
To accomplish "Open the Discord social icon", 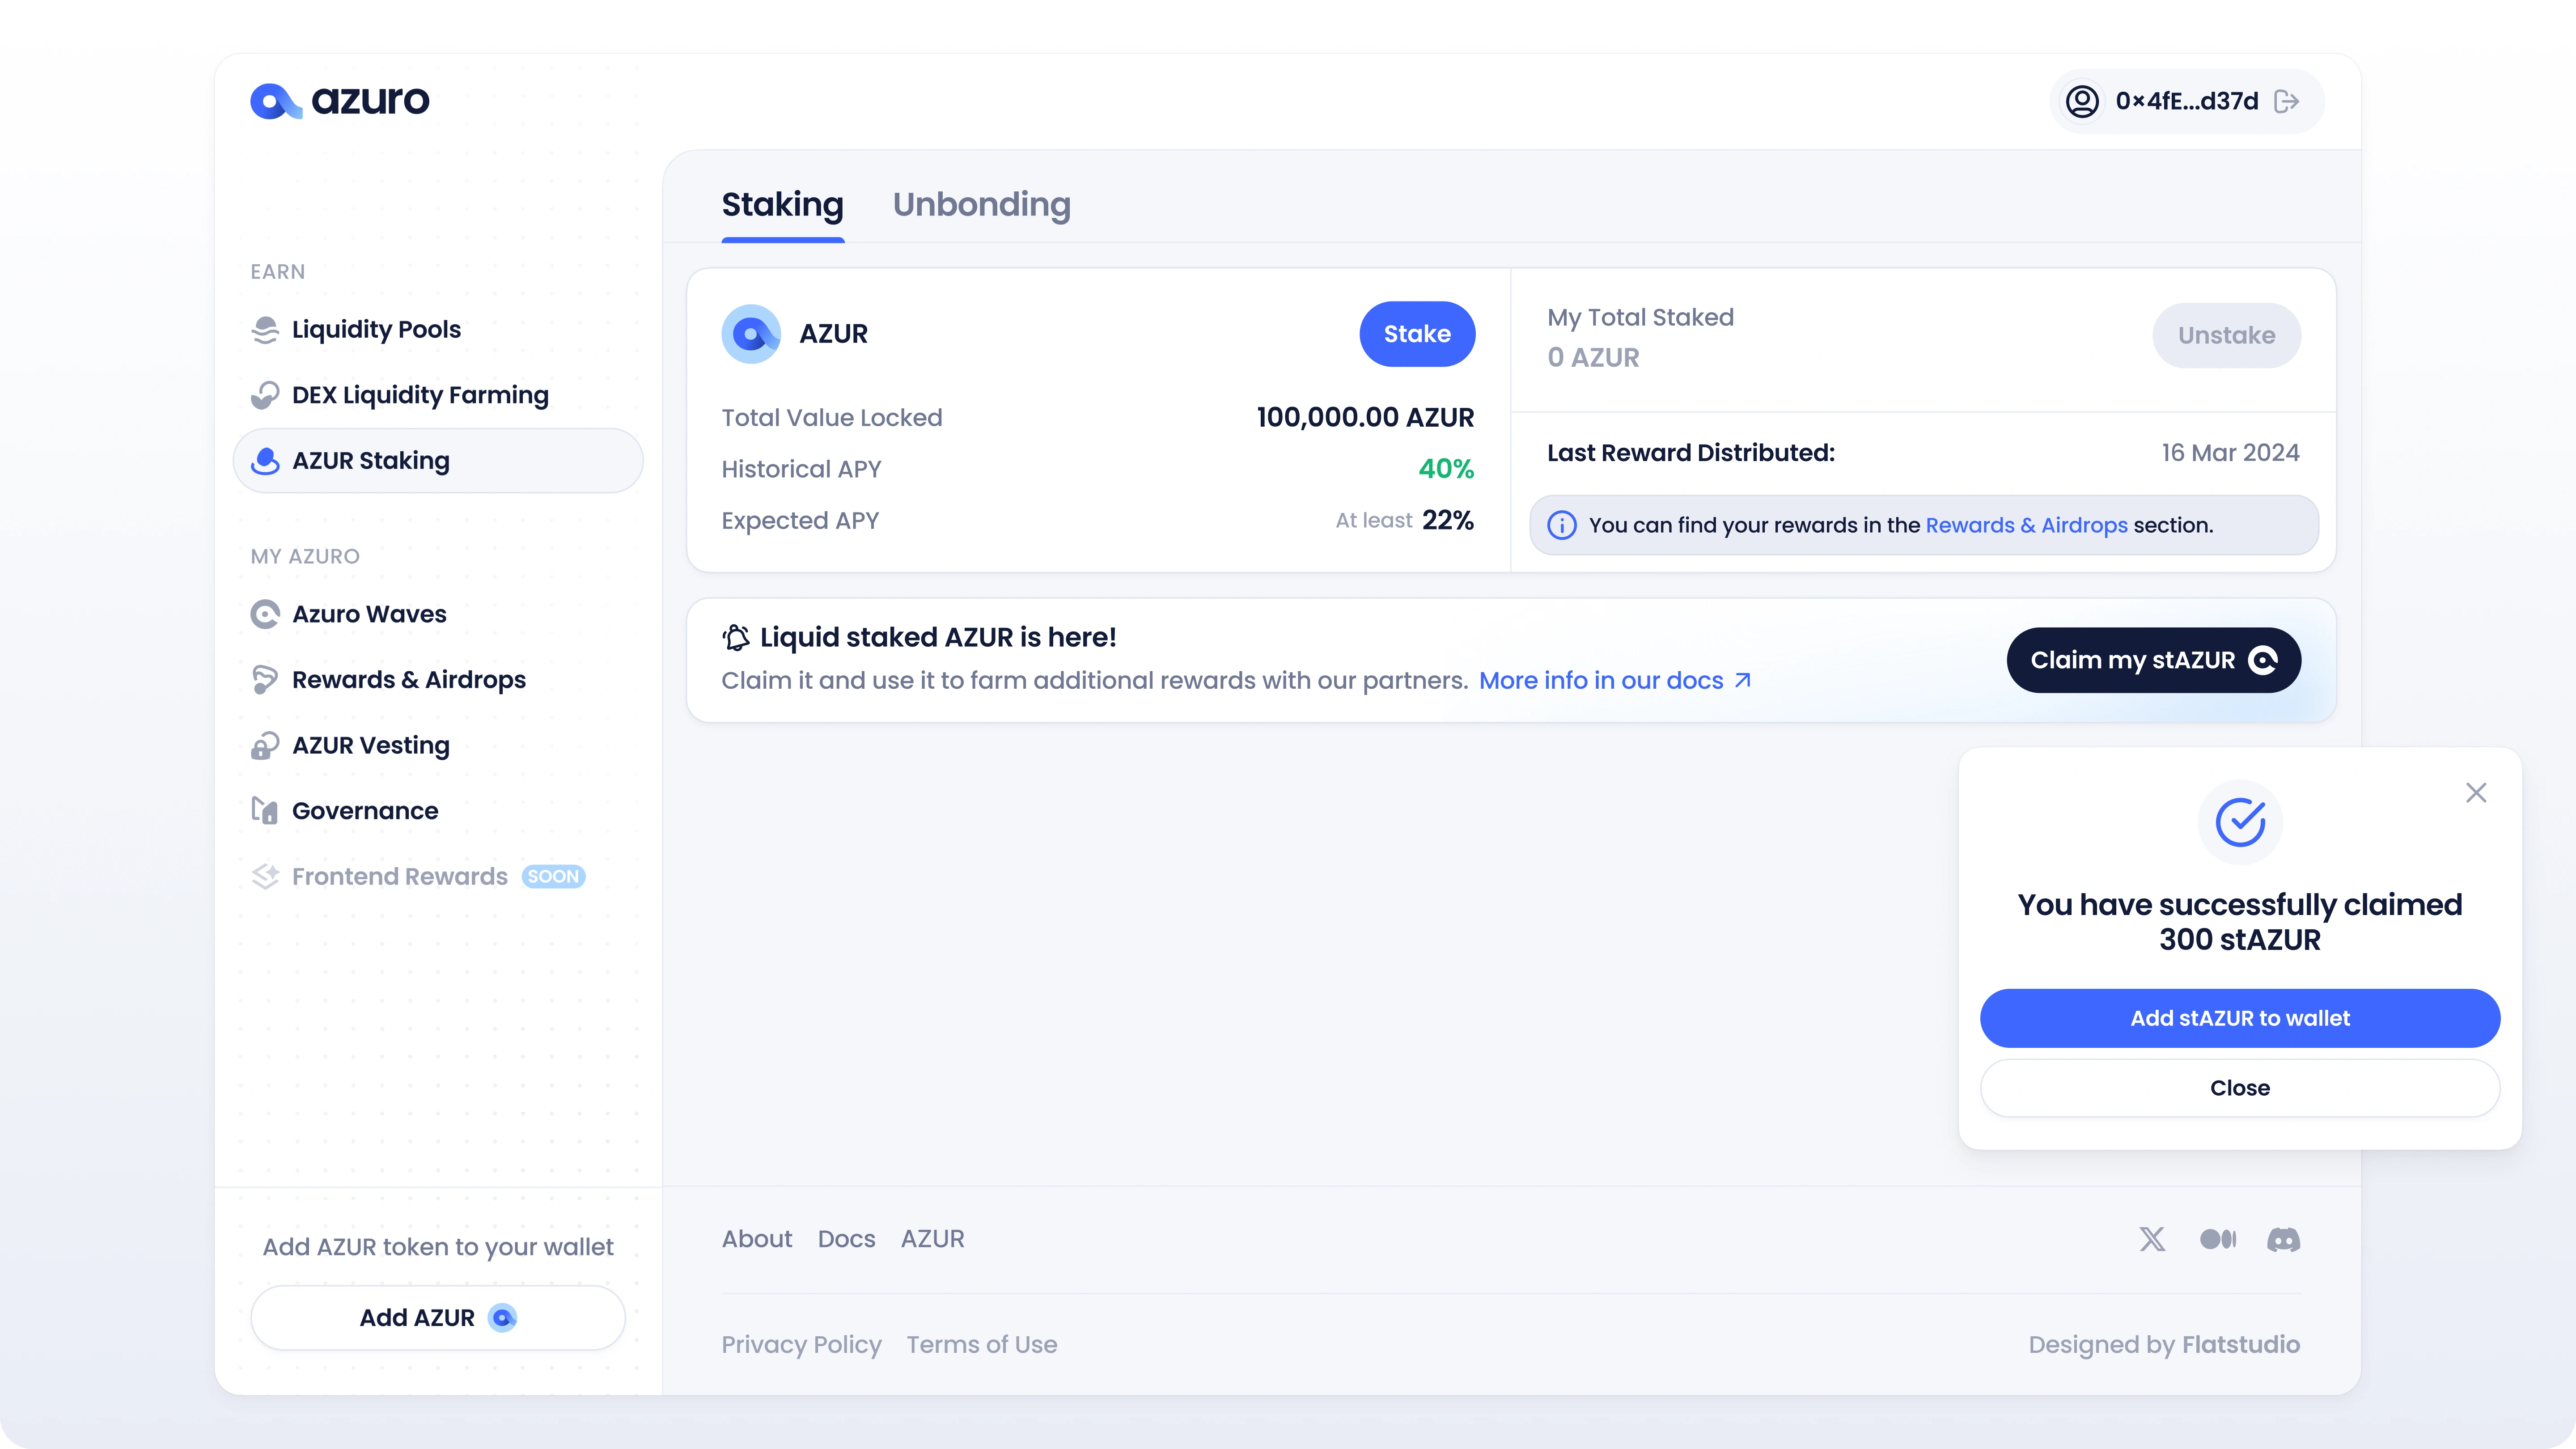I will (2283, 1240).
